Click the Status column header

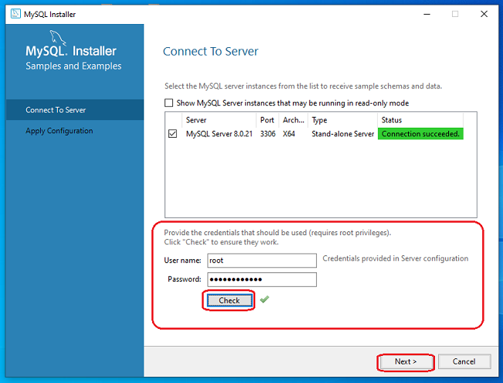420,120
